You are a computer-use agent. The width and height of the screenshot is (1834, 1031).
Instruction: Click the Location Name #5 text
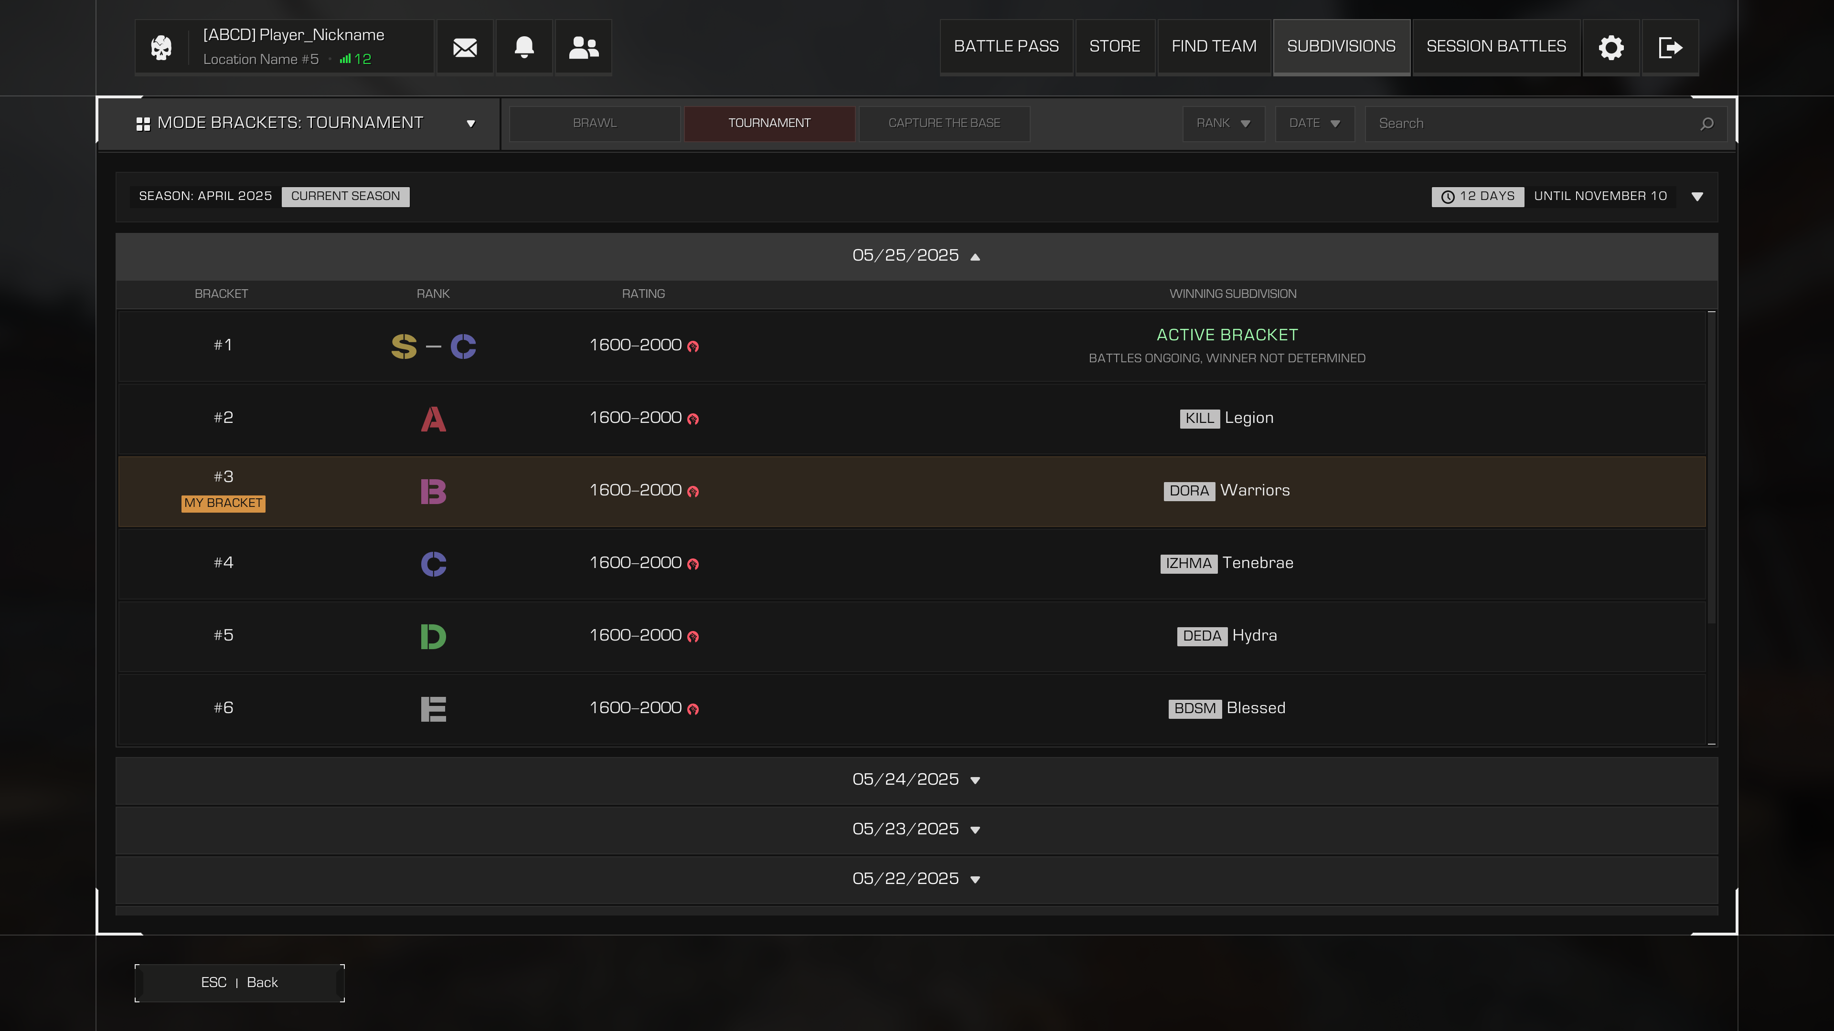(x=261, y=60)
